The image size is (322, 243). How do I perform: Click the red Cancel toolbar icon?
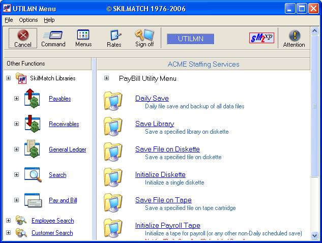[23, 35]
